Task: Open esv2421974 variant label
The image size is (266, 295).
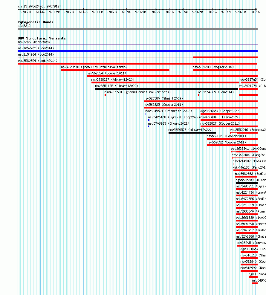Action: (253, 86)
